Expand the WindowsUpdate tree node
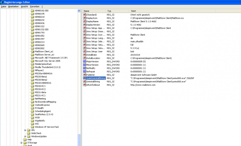This screenshot has height=146, width=241. [x=25, y=136]
